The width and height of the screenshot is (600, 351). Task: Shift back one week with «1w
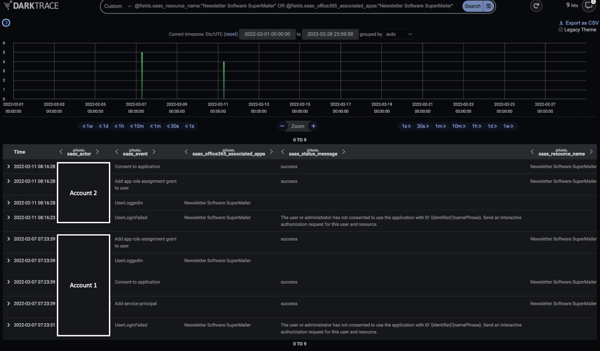(x=87, y=126)
